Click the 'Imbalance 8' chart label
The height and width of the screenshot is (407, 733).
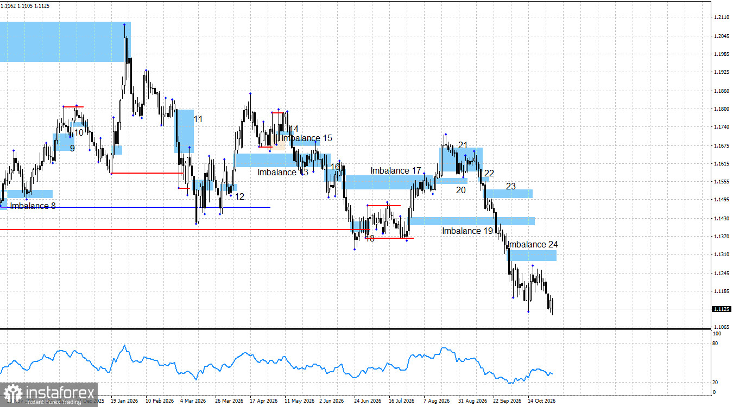(x=33, y=206)
